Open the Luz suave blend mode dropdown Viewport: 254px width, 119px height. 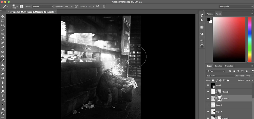coord(221,76)
